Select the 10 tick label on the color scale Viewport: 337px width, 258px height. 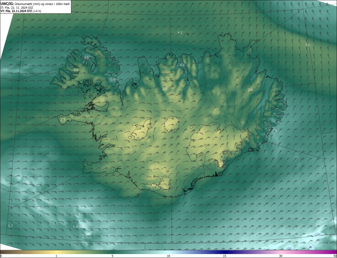(168, 256)
